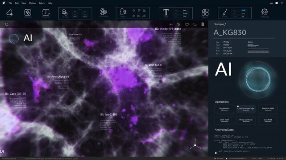Click the Analysing Data heading

(x=224, y=130)
